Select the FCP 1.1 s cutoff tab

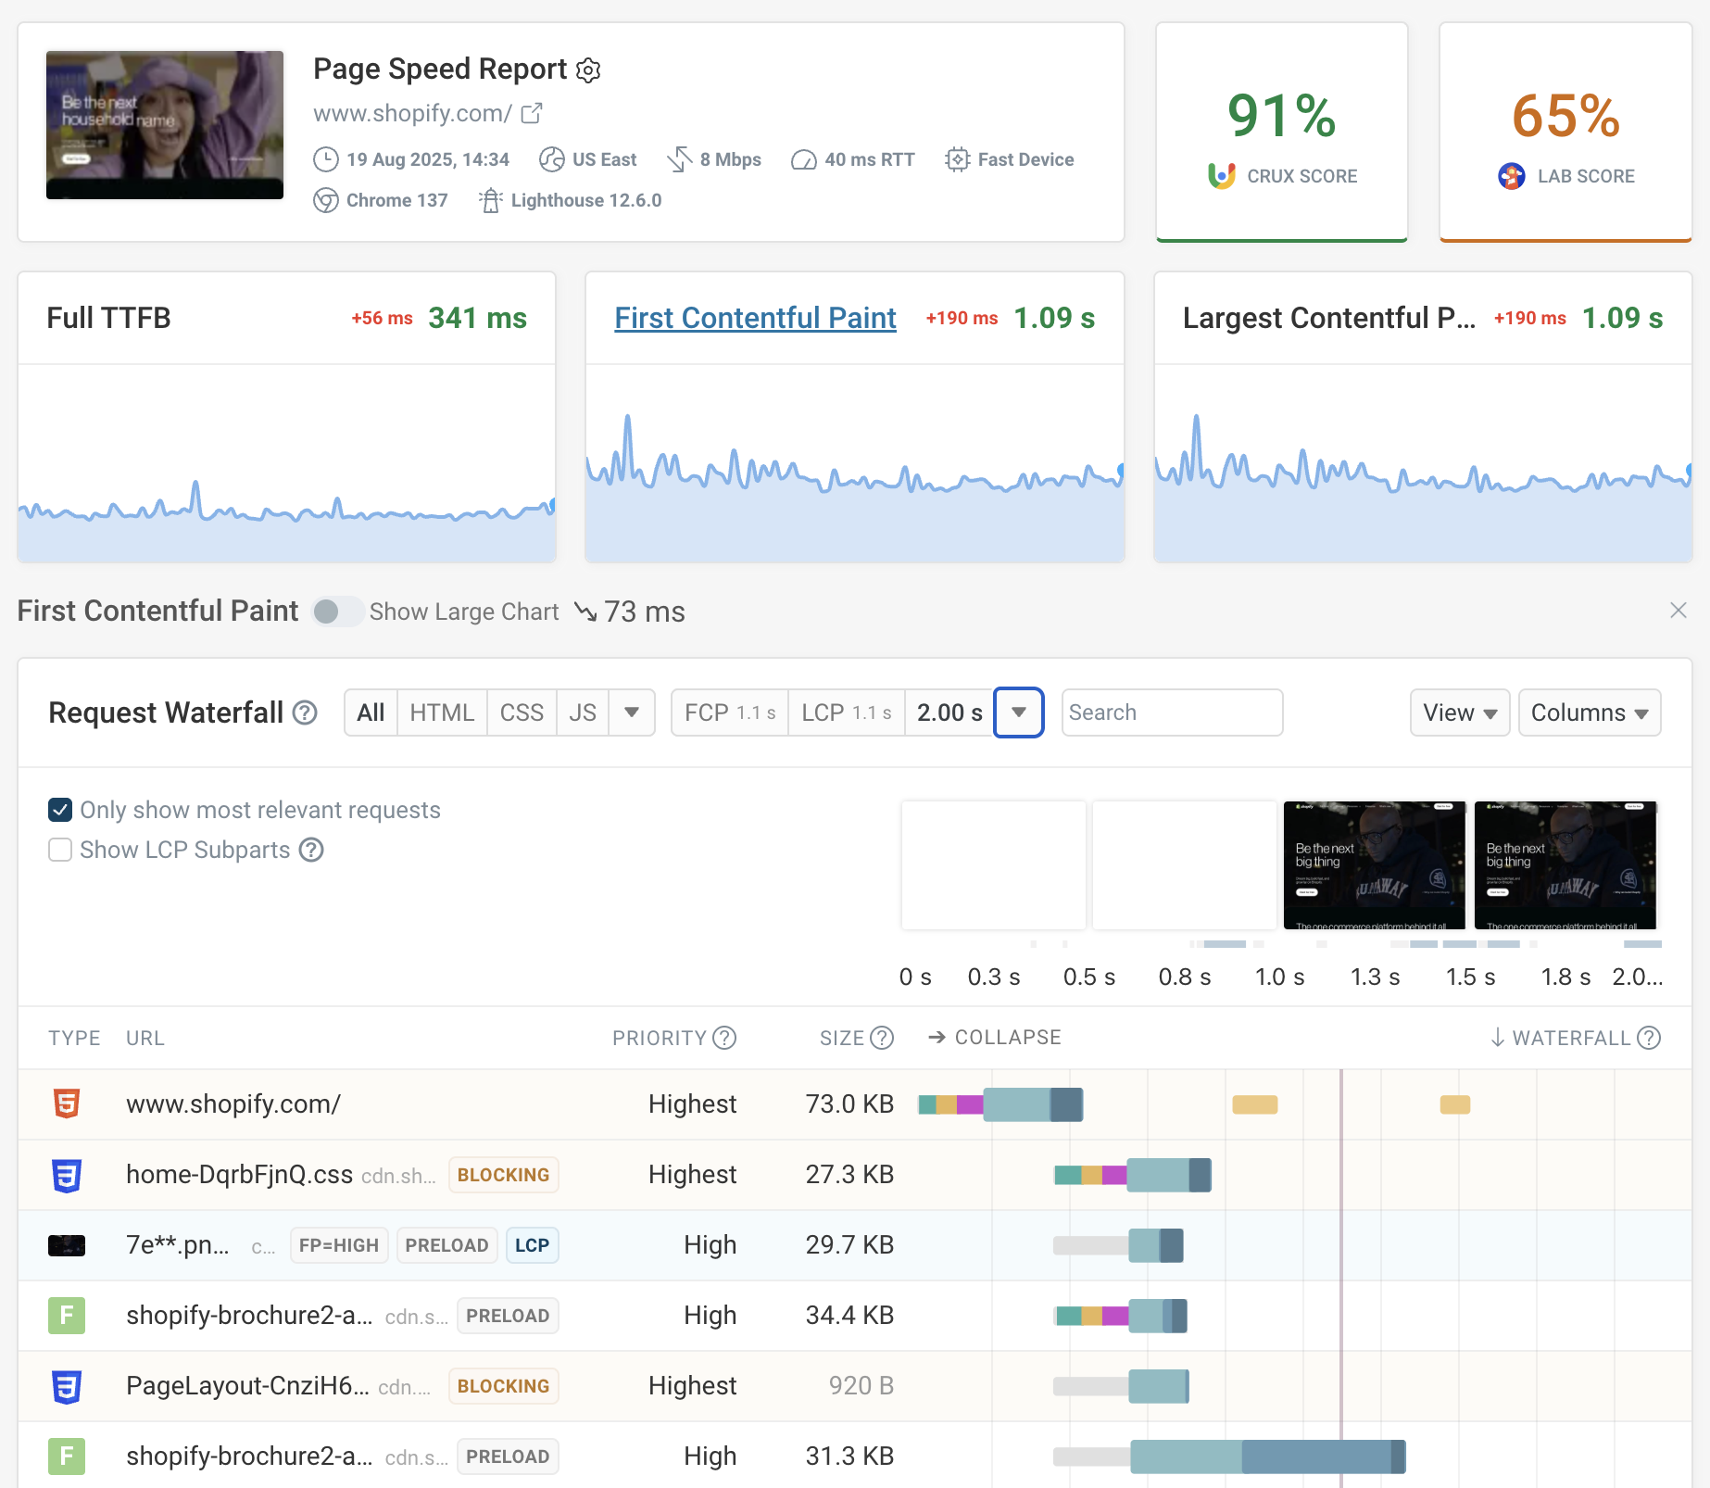pyautogui.click(x=730, y=712)
